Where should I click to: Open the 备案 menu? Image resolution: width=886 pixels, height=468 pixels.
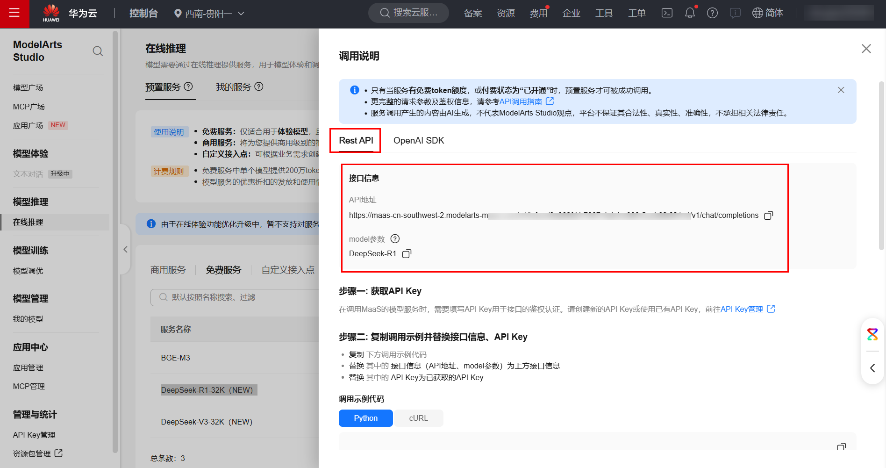[x=473, y=13]
